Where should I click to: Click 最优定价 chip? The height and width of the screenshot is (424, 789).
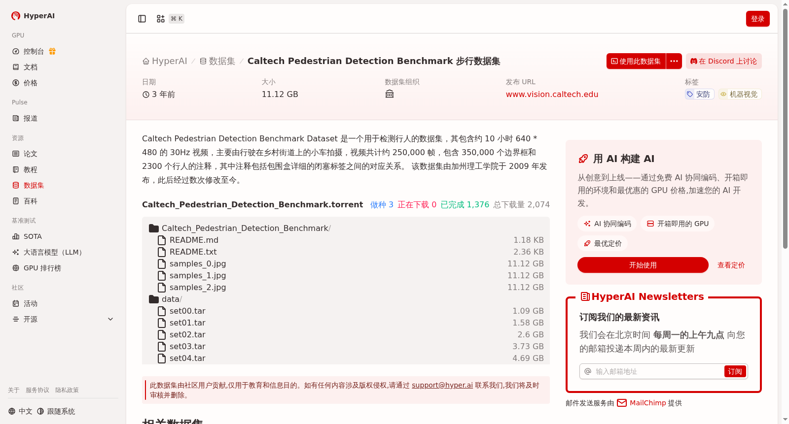point(603,243)
